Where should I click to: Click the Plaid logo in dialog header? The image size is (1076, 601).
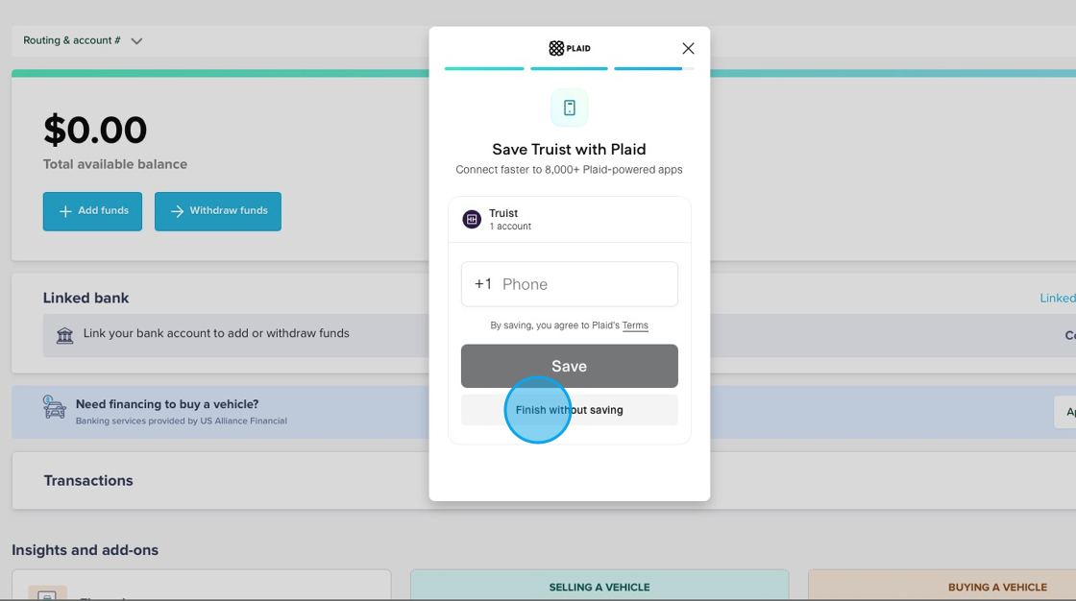pyautogui.click(x=569, y=48)
